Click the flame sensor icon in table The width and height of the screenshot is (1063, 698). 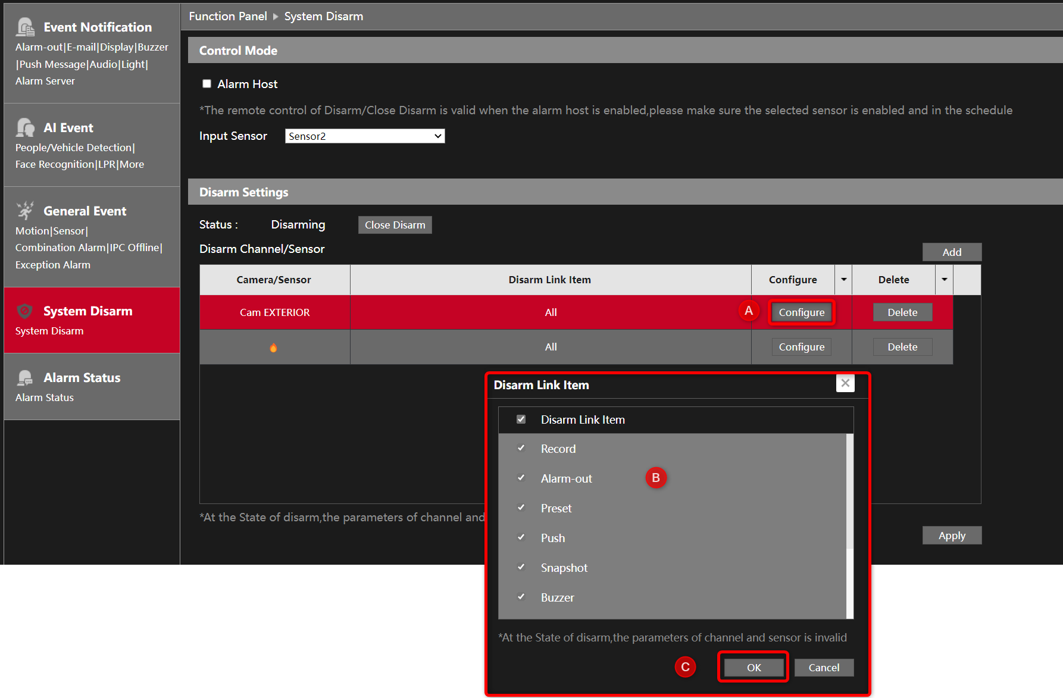point(273,348)
